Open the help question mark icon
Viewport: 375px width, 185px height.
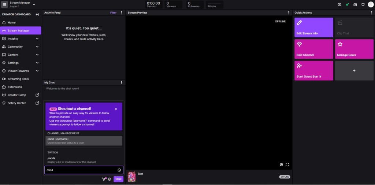click(x=339, y=4)
